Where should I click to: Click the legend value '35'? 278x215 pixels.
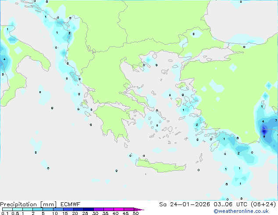pos(105,213)
